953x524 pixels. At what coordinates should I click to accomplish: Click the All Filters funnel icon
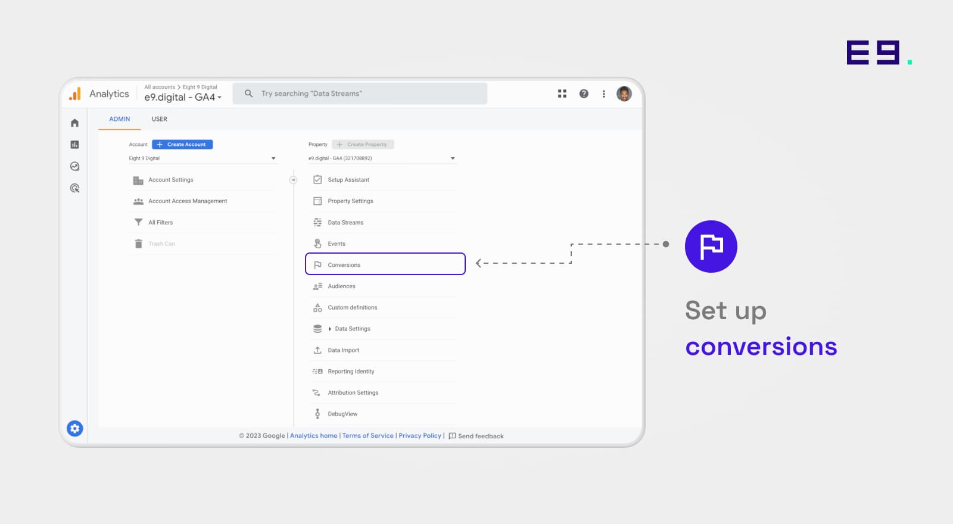tap(138, 222)
